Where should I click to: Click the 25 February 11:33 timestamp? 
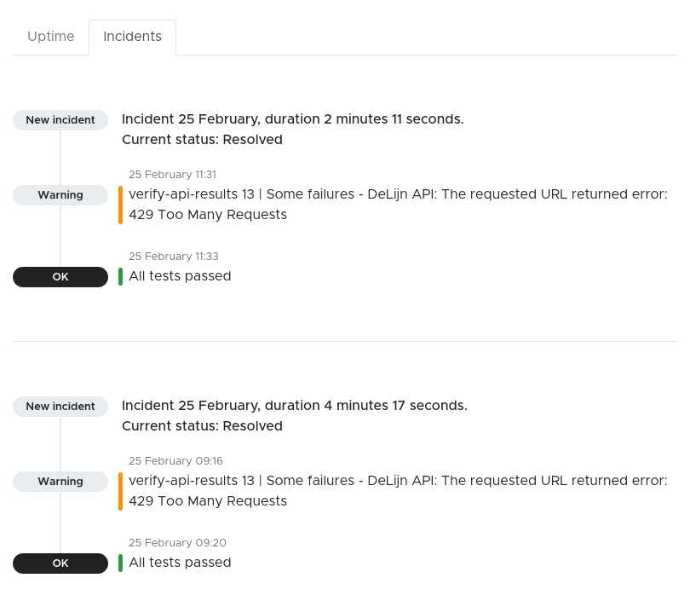(x=172, y=257)
